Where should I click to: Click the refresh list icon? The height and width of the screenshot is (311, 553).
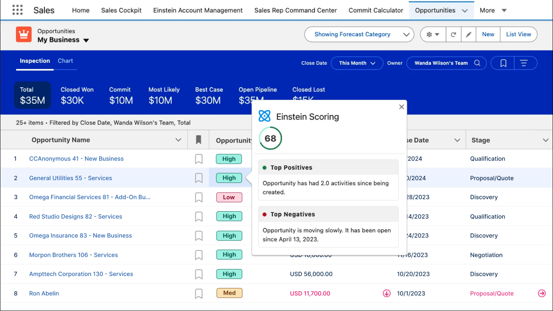(453, 35)
